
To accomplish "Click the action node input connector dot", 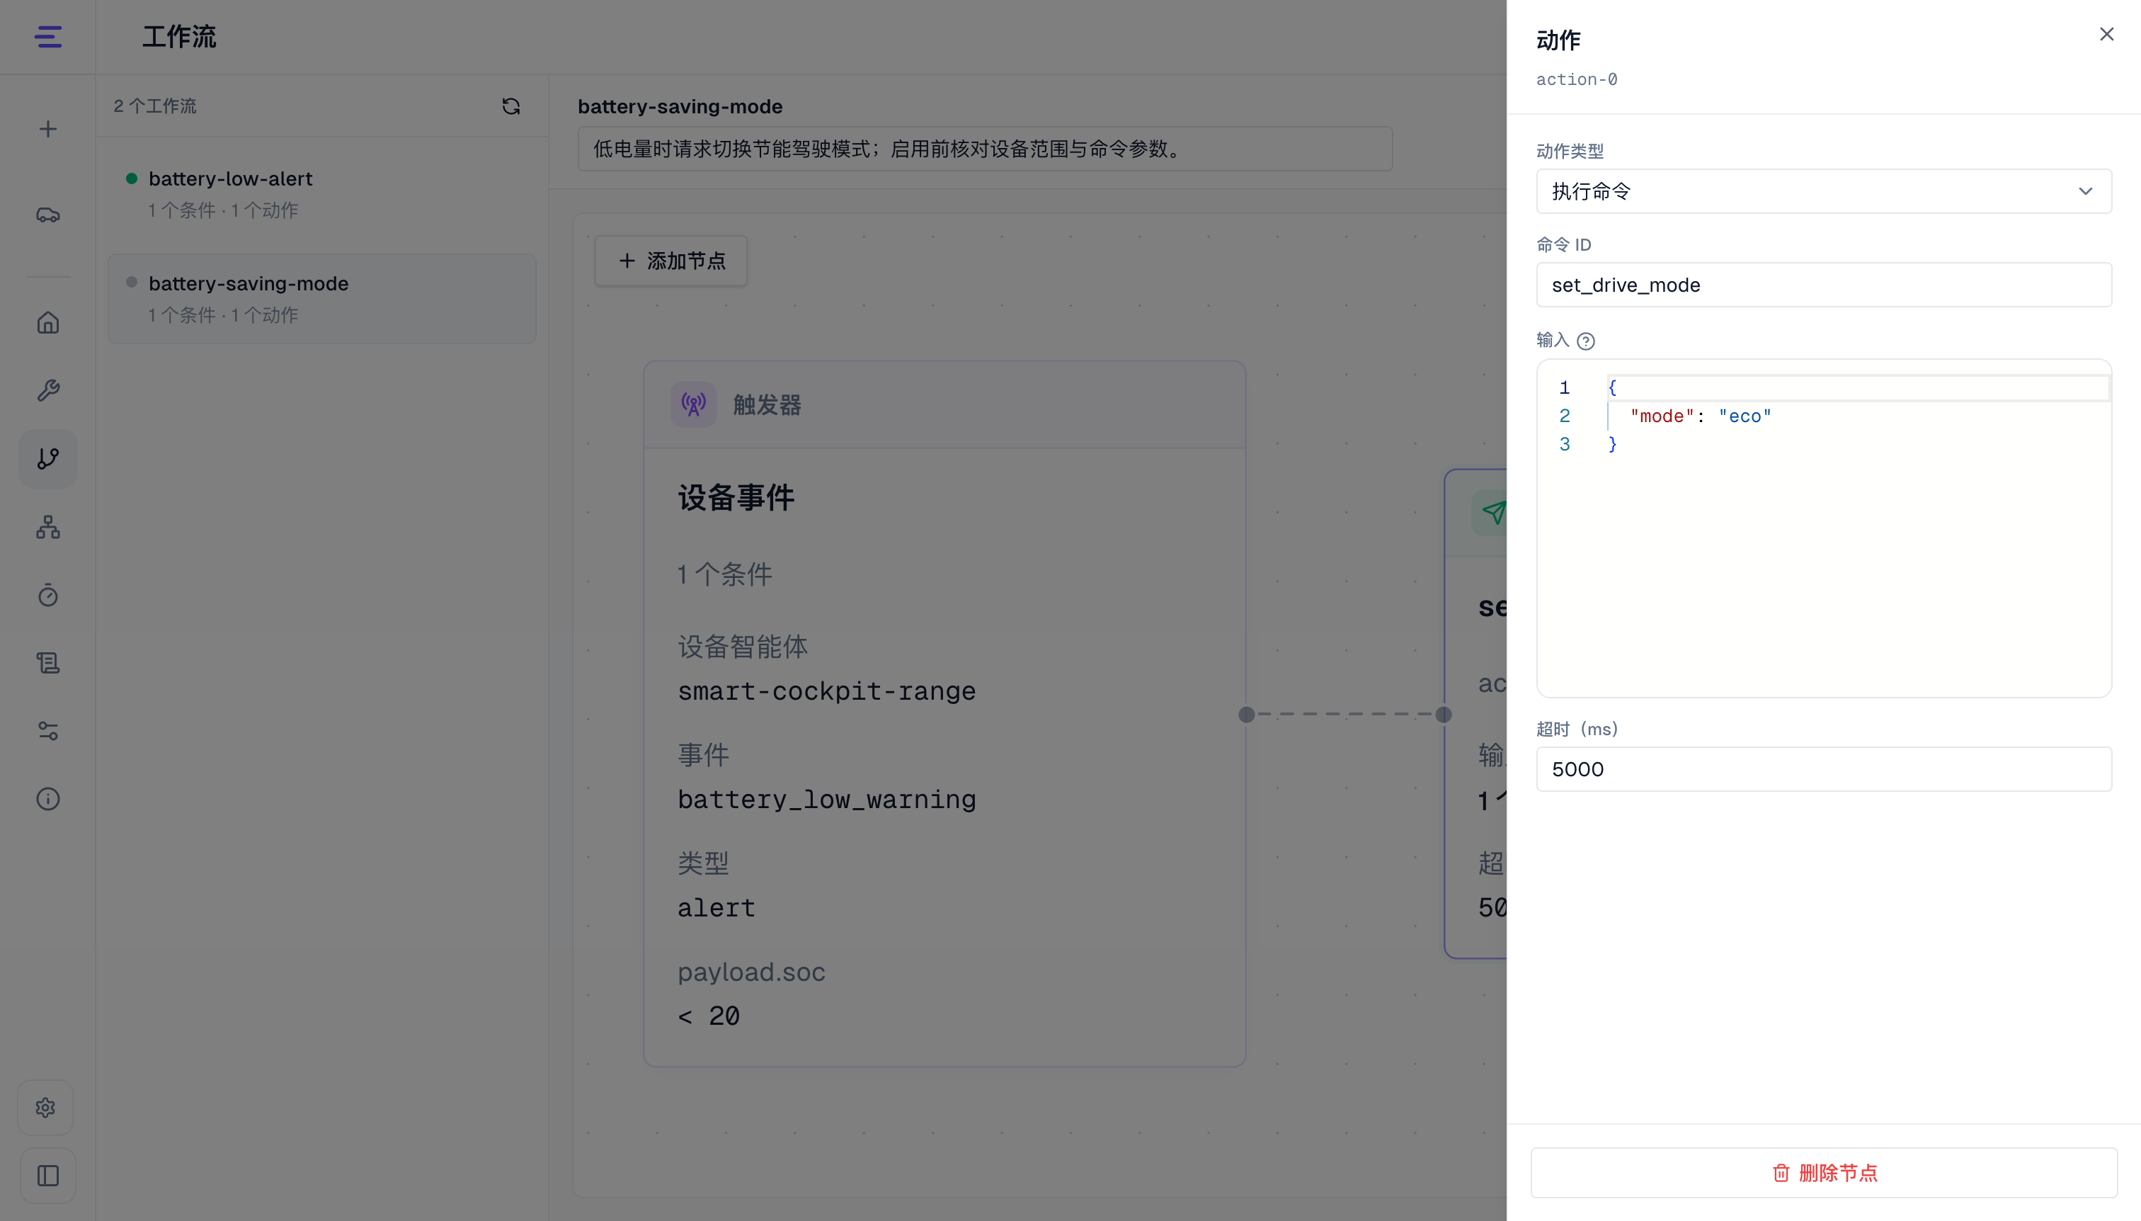I will [1444, 715].
